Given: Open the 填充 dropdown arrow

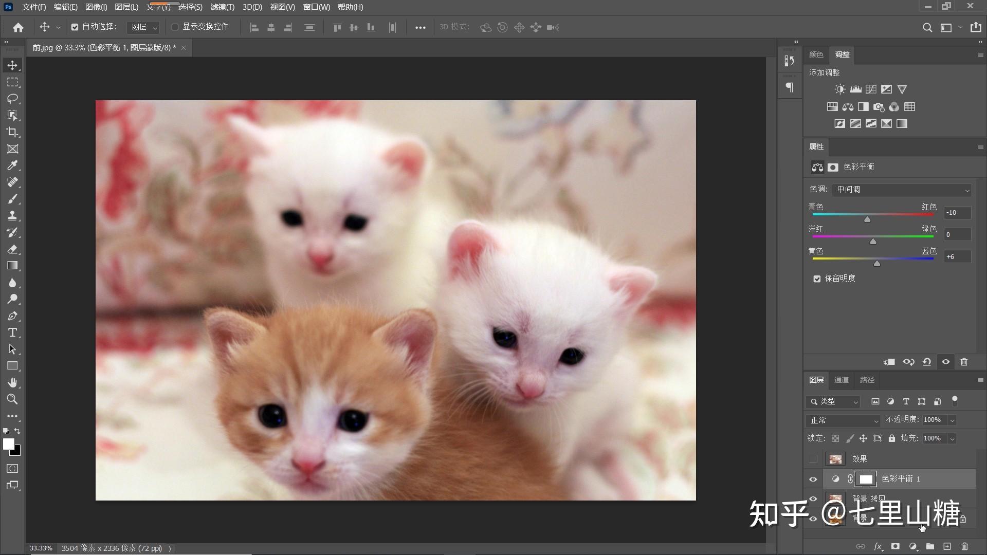Looking at the screenshot, I should [x=952, y=438].
